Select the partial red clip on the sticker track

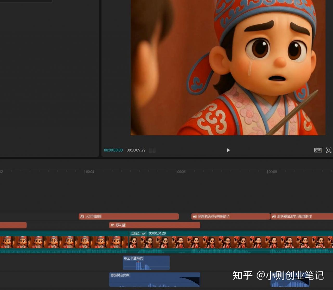tap(13, 225)
